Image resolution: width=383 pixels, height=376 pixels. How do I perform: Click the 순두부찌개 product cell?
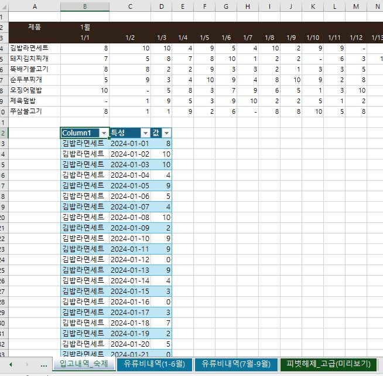pos(35,80)
